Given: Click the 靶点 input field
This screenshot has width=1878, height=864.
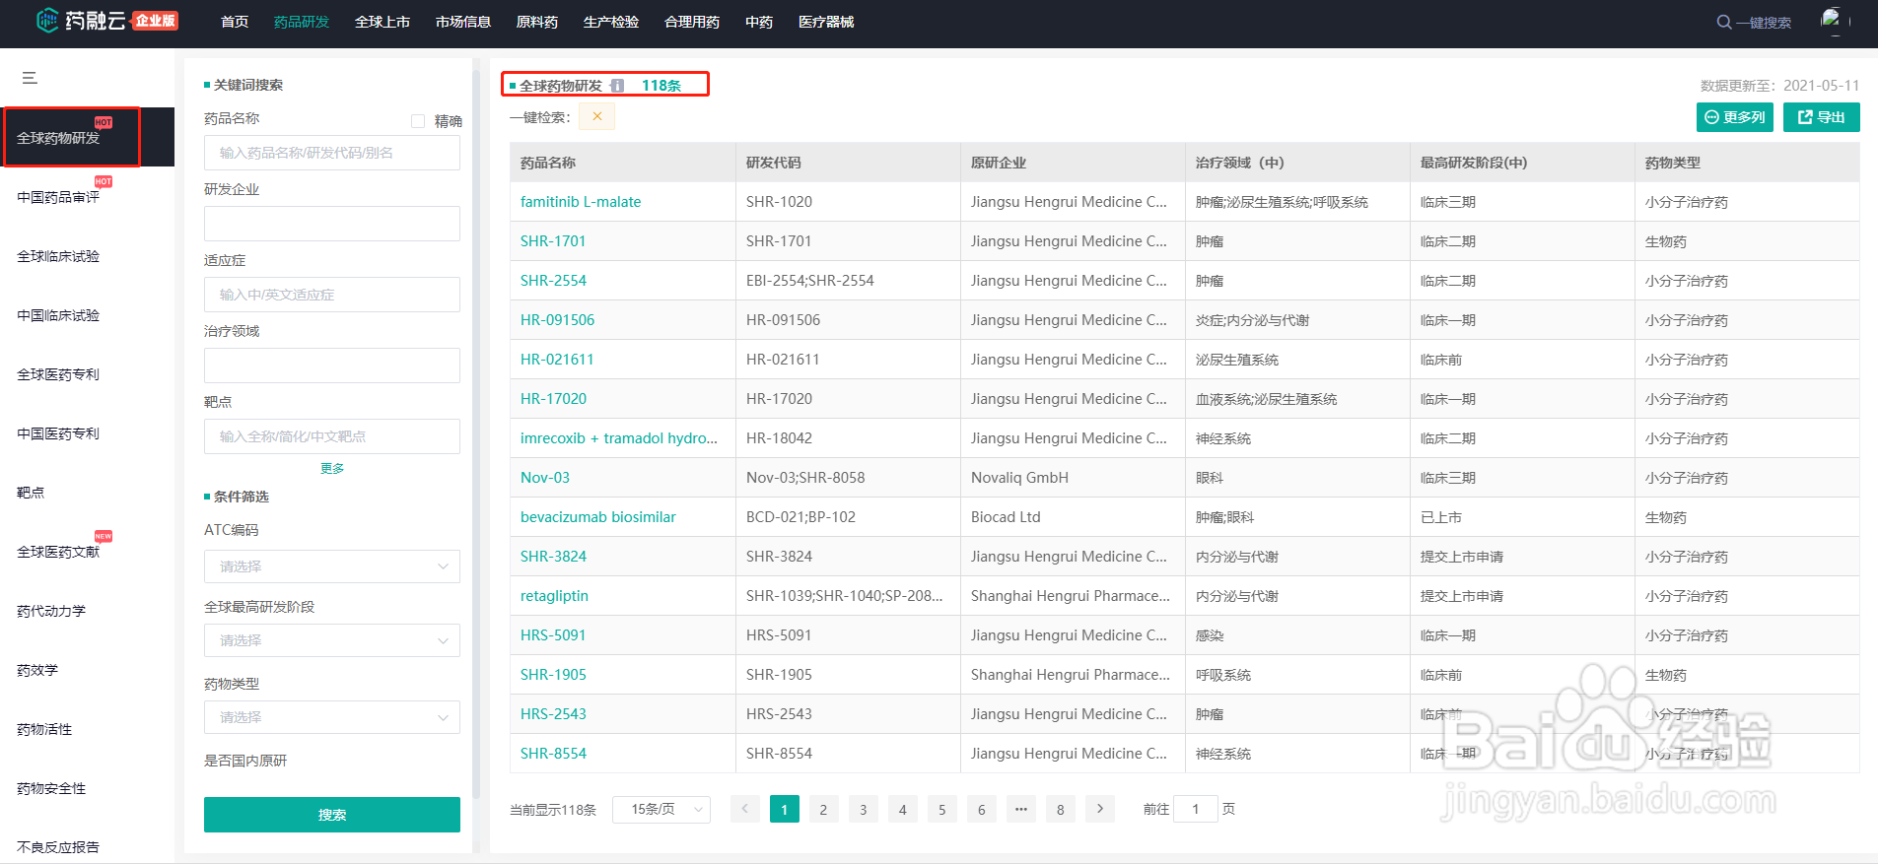Looking at the screenshot, I should (x=332, y=436).
